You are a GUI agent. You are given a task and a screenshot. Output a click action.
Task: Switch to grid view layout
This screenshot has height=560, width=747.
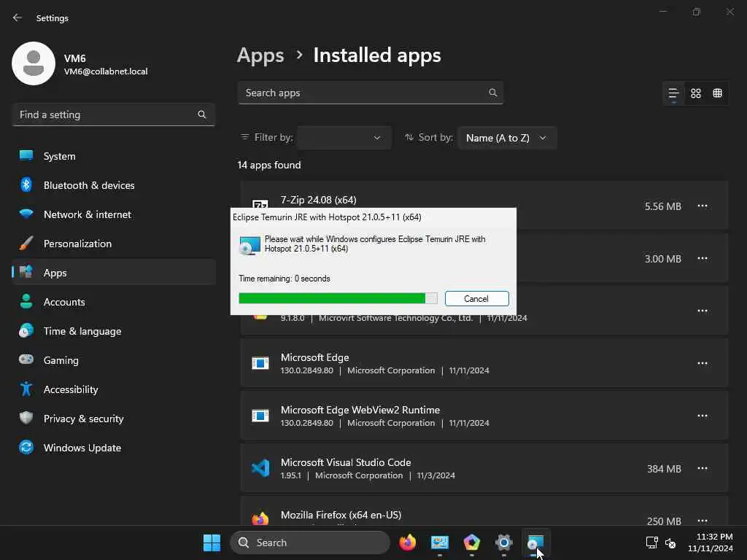pos(696,93)
